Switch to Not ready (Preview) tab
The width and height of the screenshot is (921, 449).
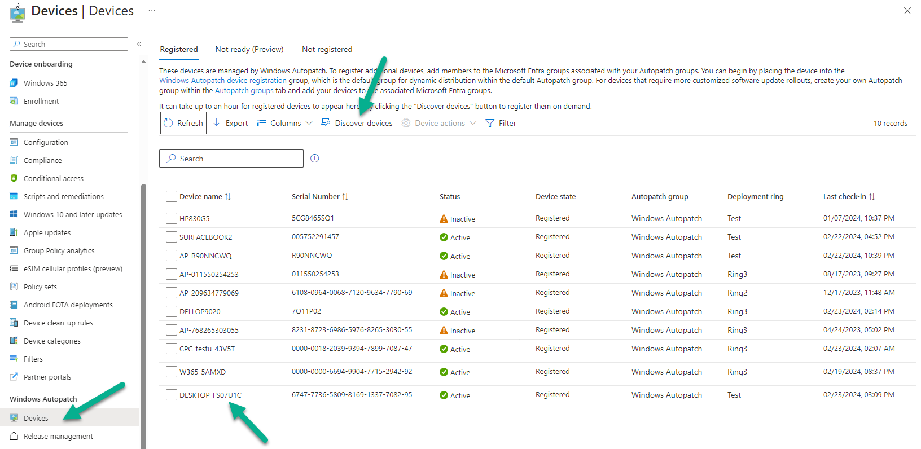pyautogui.click(x=249, y=49)
